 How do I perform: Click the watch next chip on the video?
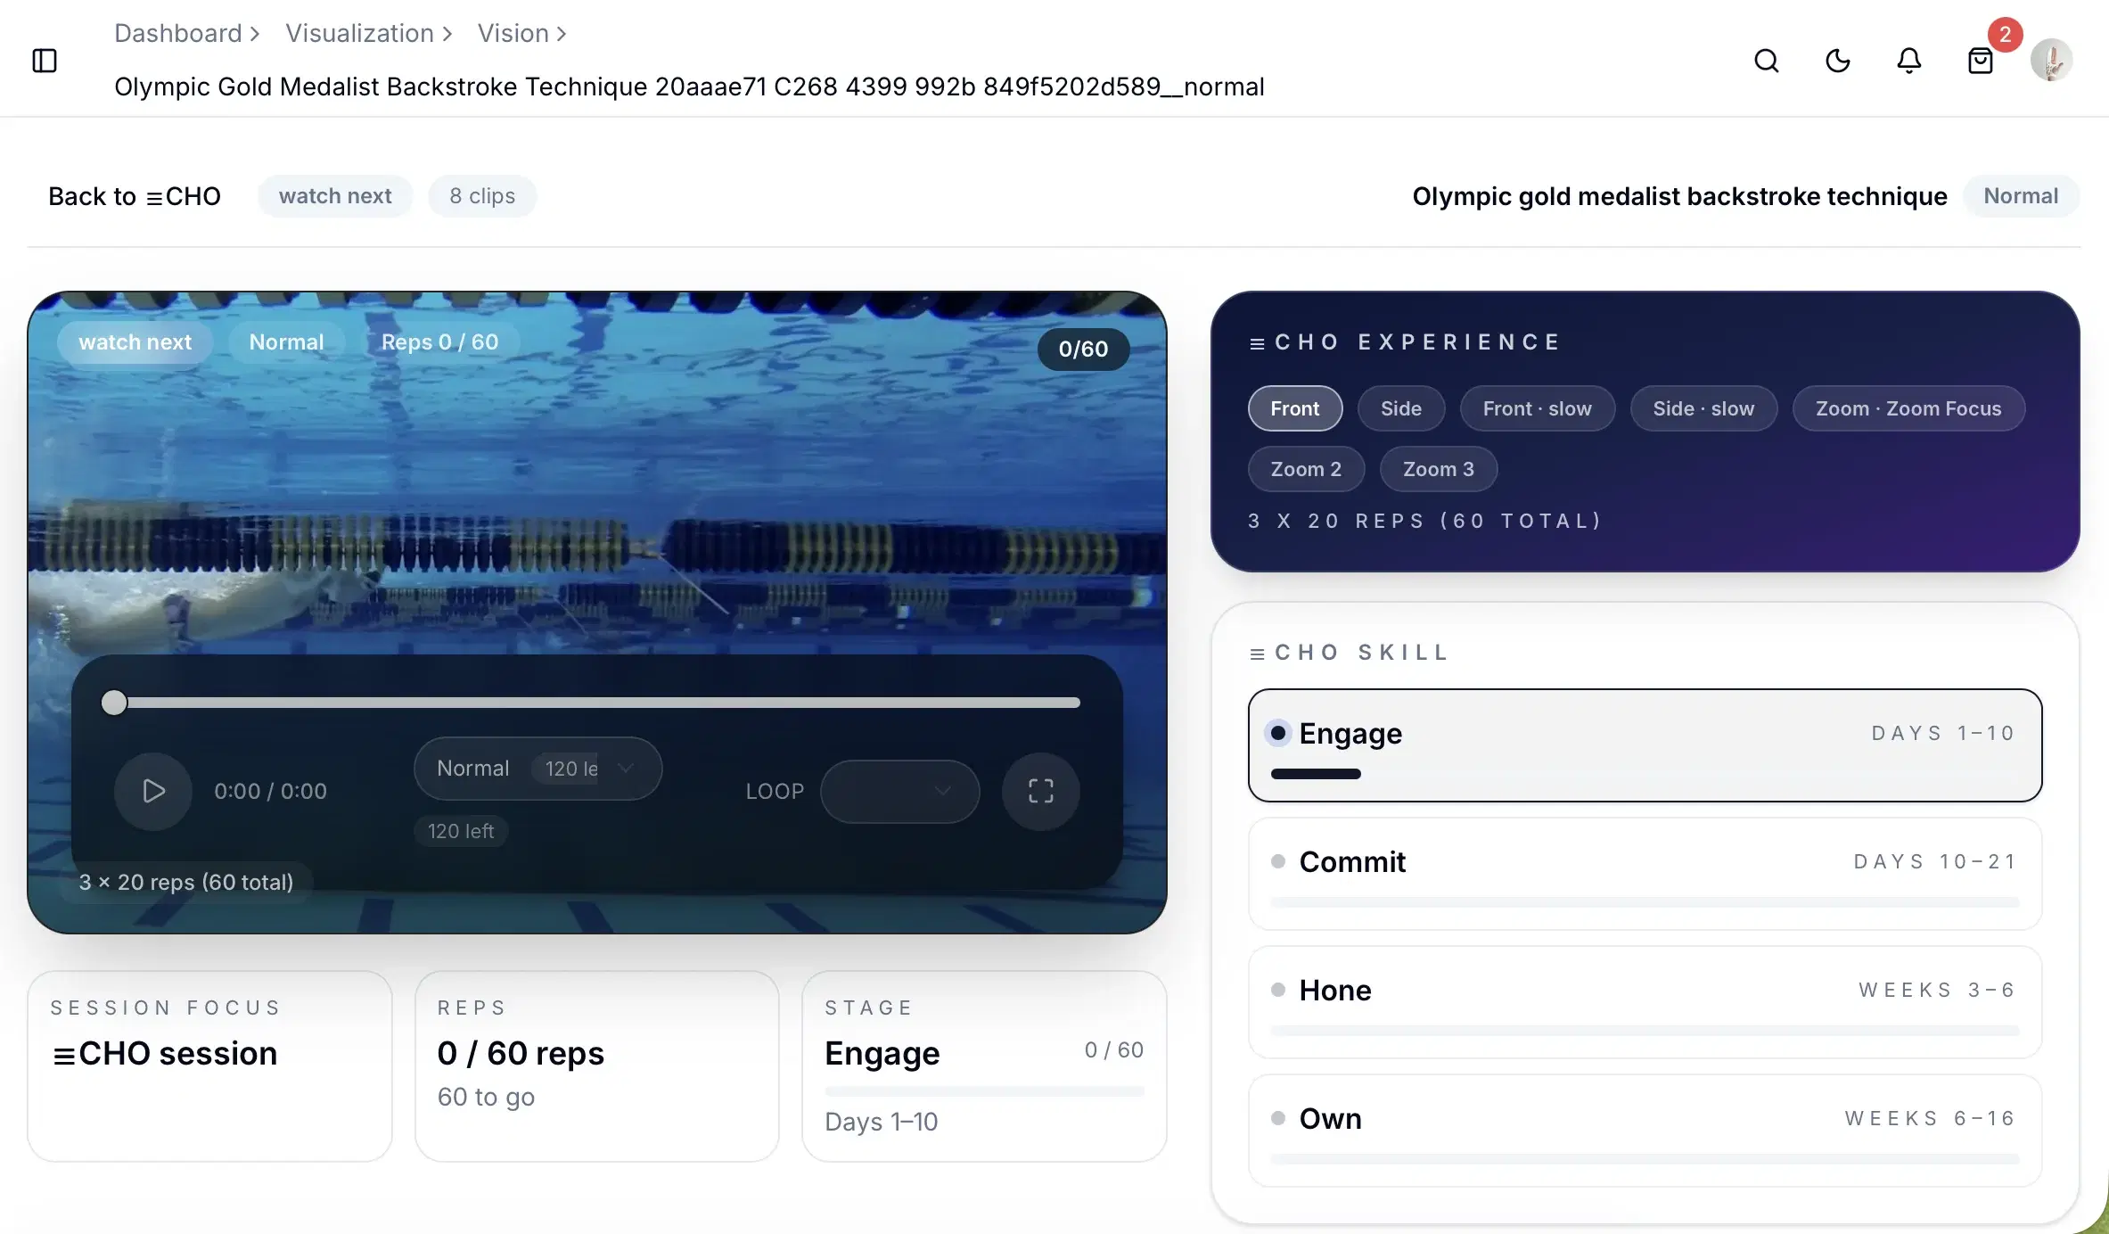click(135, 342)
